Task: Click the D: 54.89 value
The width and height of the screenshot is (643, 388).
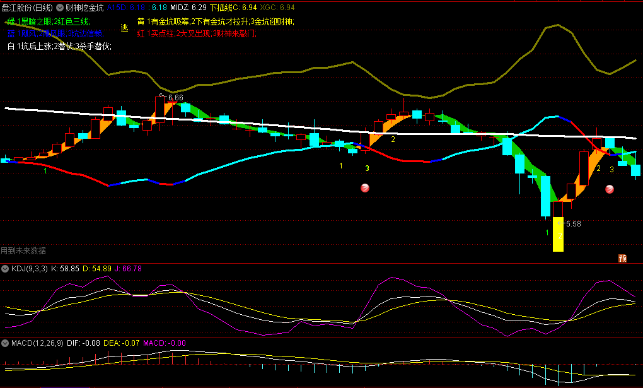Action: pos(97,269)
